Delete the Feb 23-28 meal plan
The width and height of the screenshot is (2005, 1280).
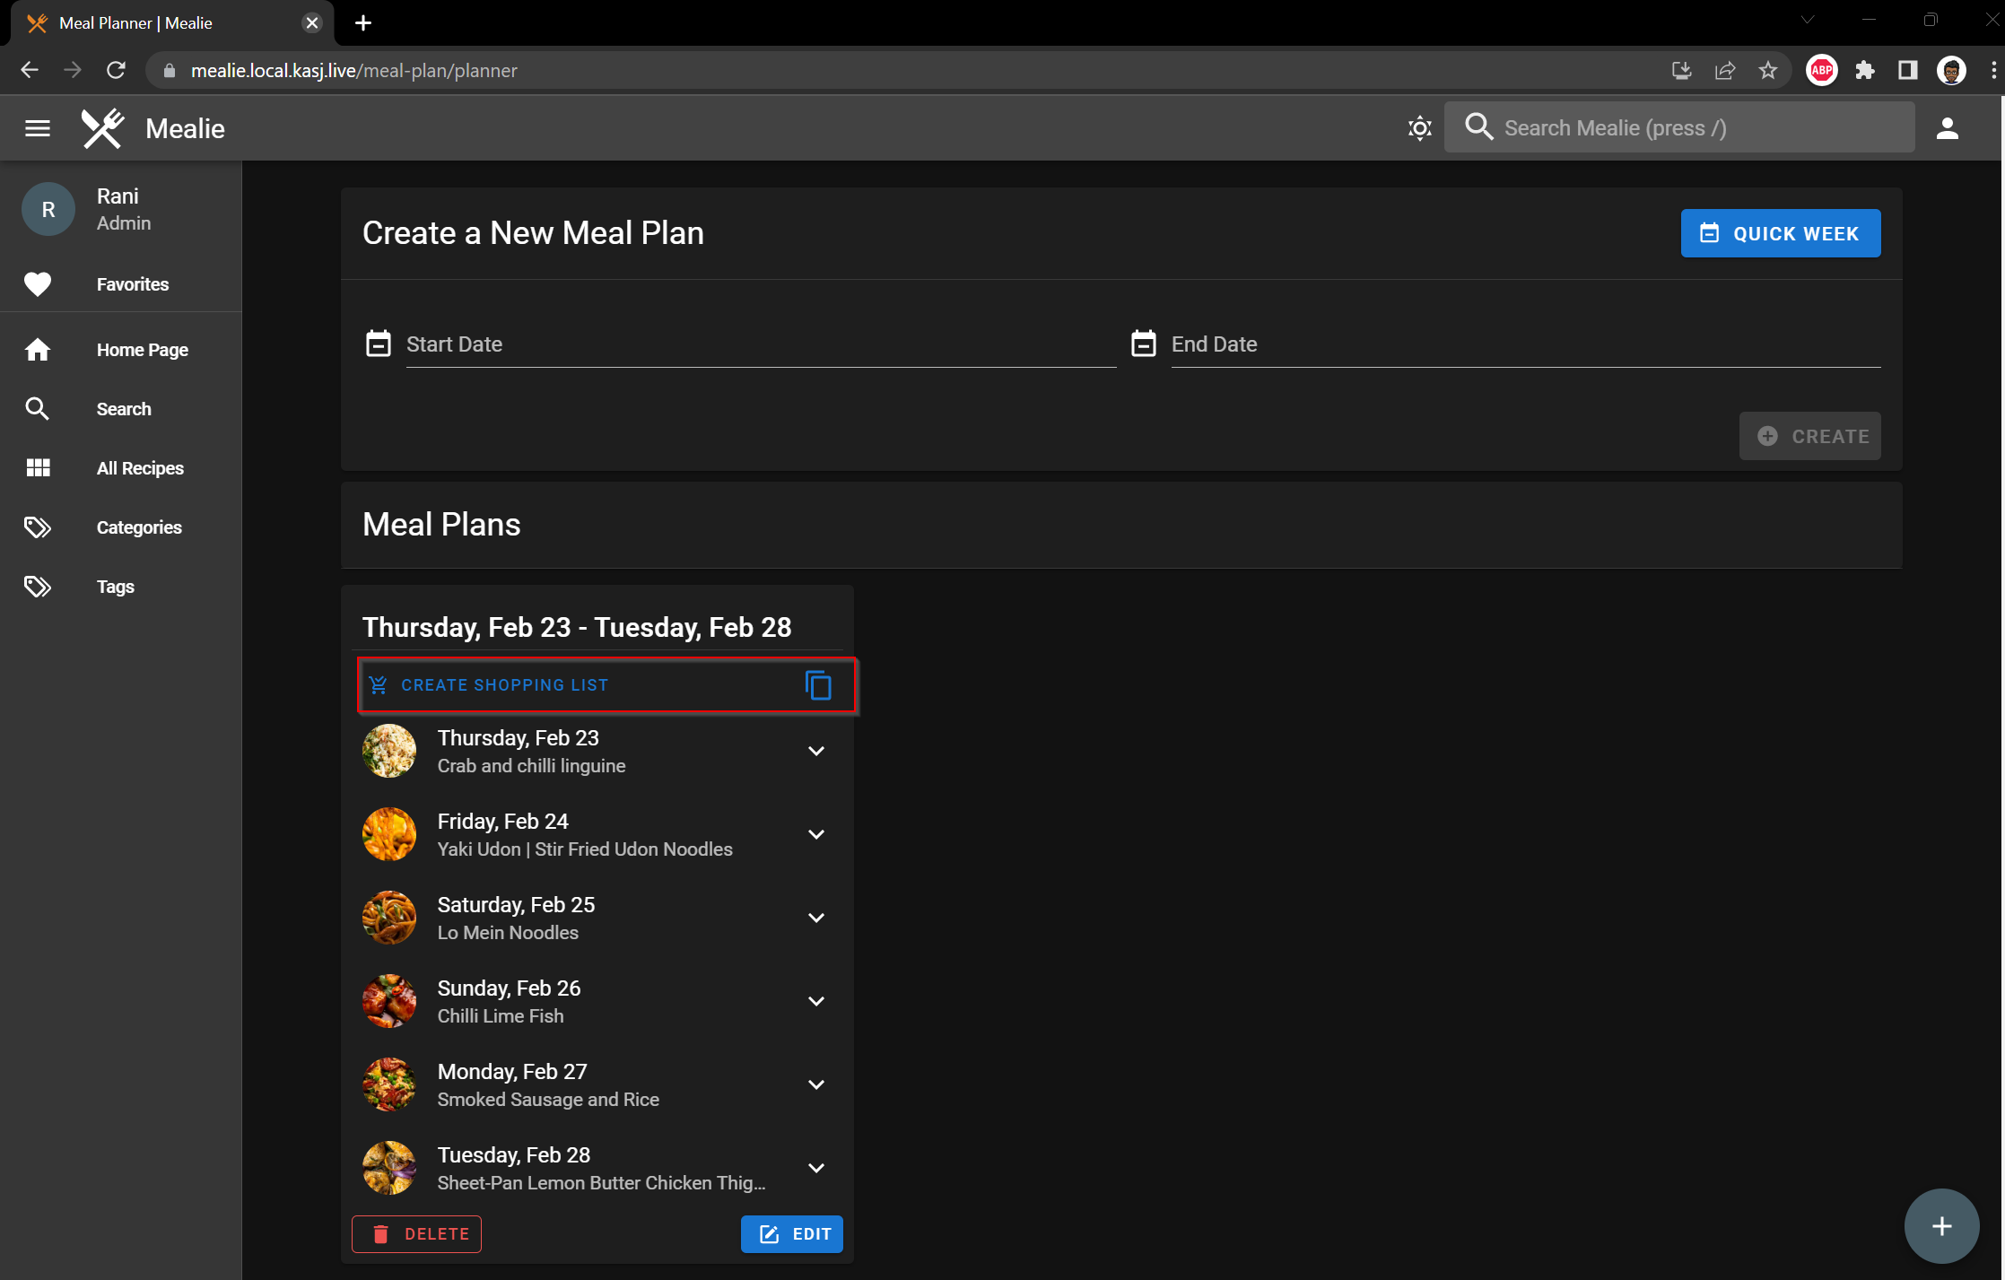pos(417,1234)
